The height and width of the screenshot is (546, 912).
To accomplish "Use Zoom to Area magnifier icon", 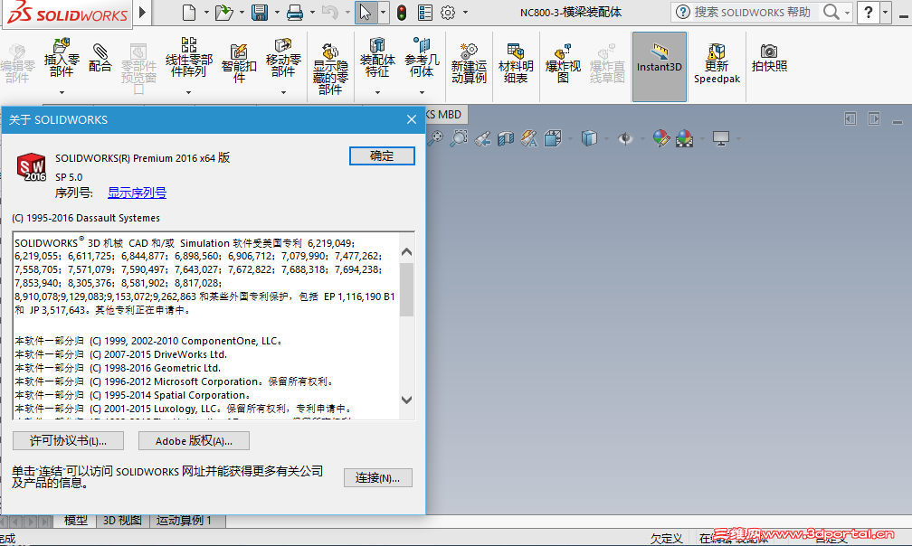I will point(459,138).
